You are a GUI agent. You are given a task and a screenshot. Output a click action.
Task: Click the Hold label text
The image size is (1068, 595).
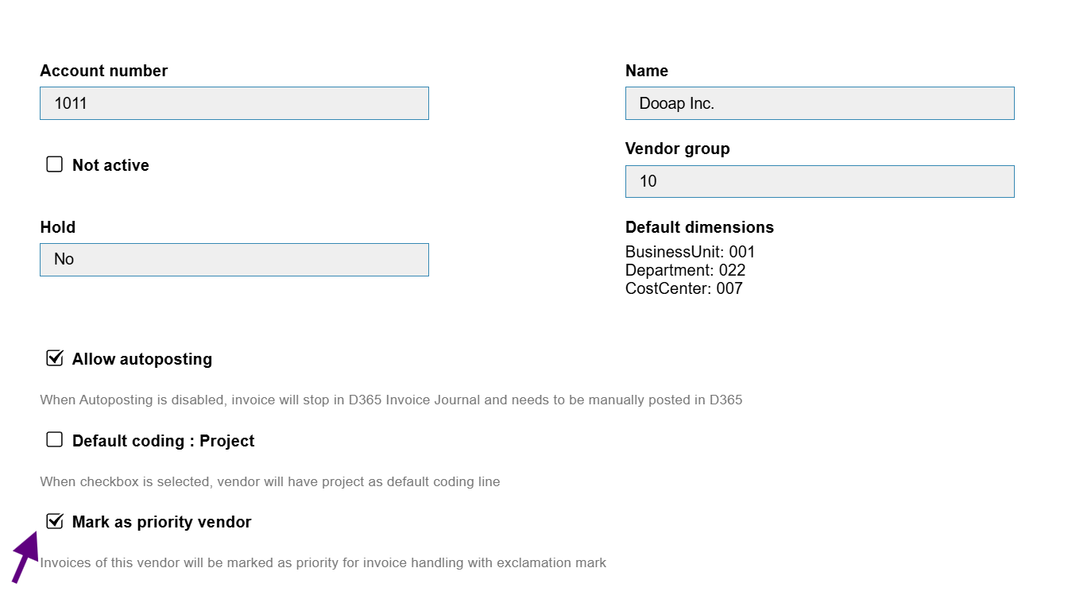tap(58, 227)
